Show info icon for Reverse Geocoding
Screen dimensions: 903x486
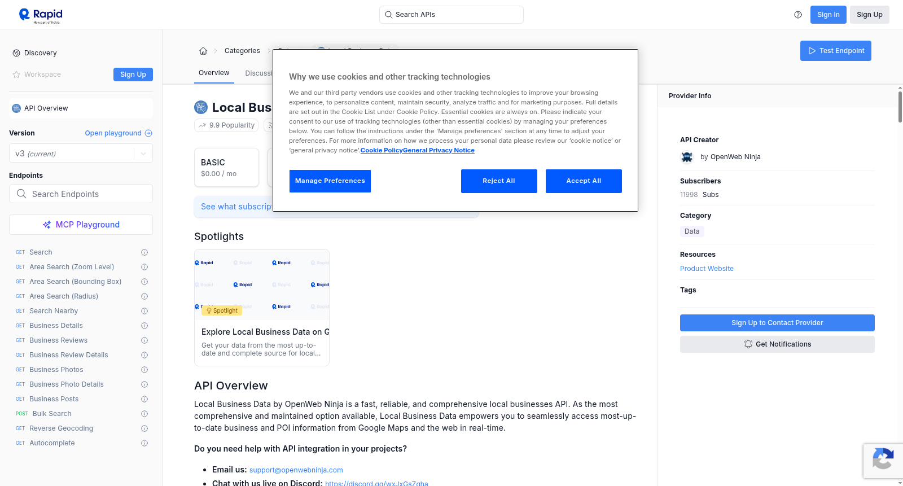(144, 428)
